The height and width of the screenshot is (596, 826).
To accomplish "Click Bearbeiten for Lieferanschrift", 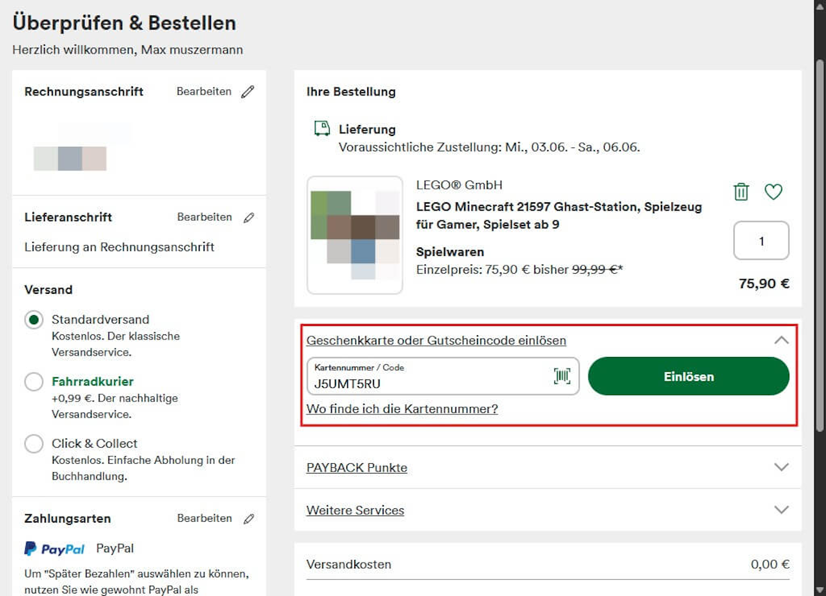I will tap(205, 217).
